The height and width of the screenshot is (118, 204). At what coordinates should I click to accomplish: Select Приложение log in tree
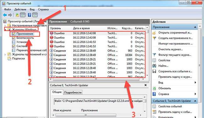tap(25, 34)
